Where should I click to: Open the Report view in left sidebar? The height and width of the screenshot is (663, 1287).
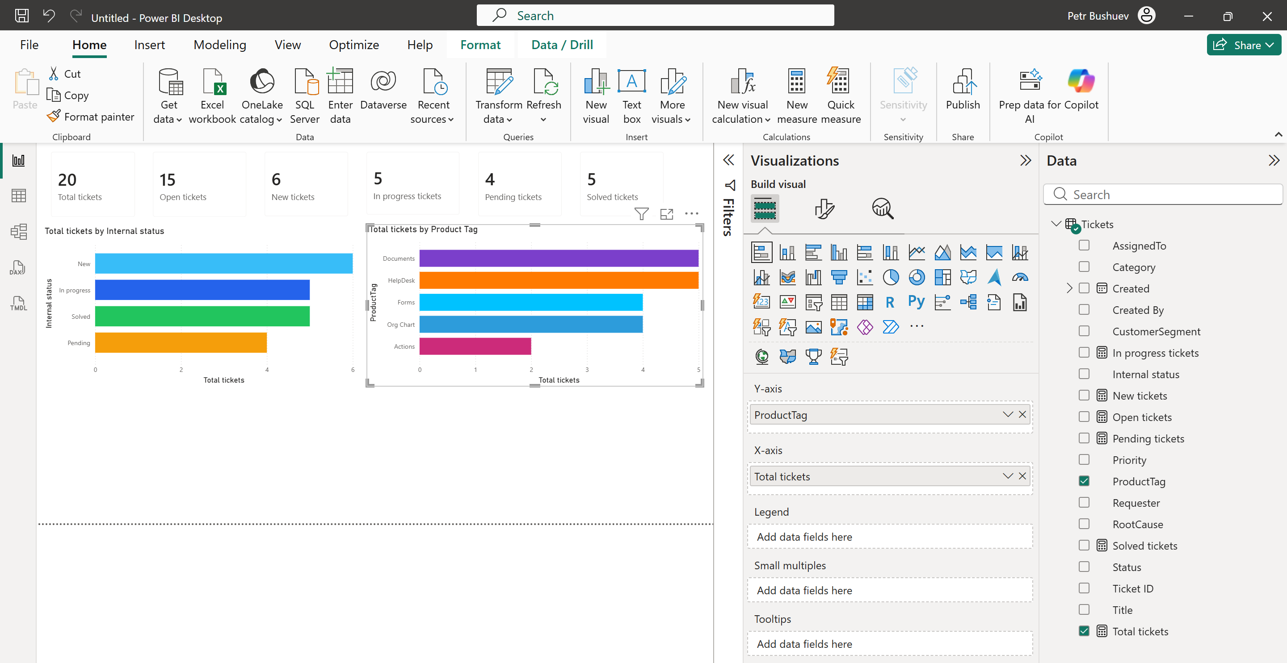[x=18, y=161]
